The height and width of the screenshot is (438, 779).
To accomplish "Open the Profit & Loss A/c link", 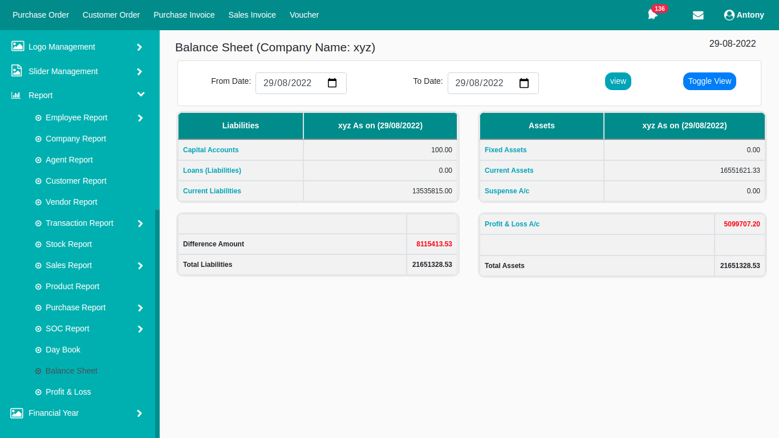I will (x=512, y=224).
